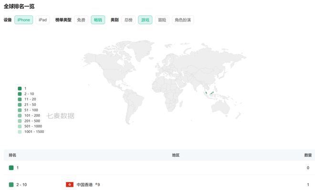Select the iPhone device filter
Screen dimensions: 315x190
[23, 20]
